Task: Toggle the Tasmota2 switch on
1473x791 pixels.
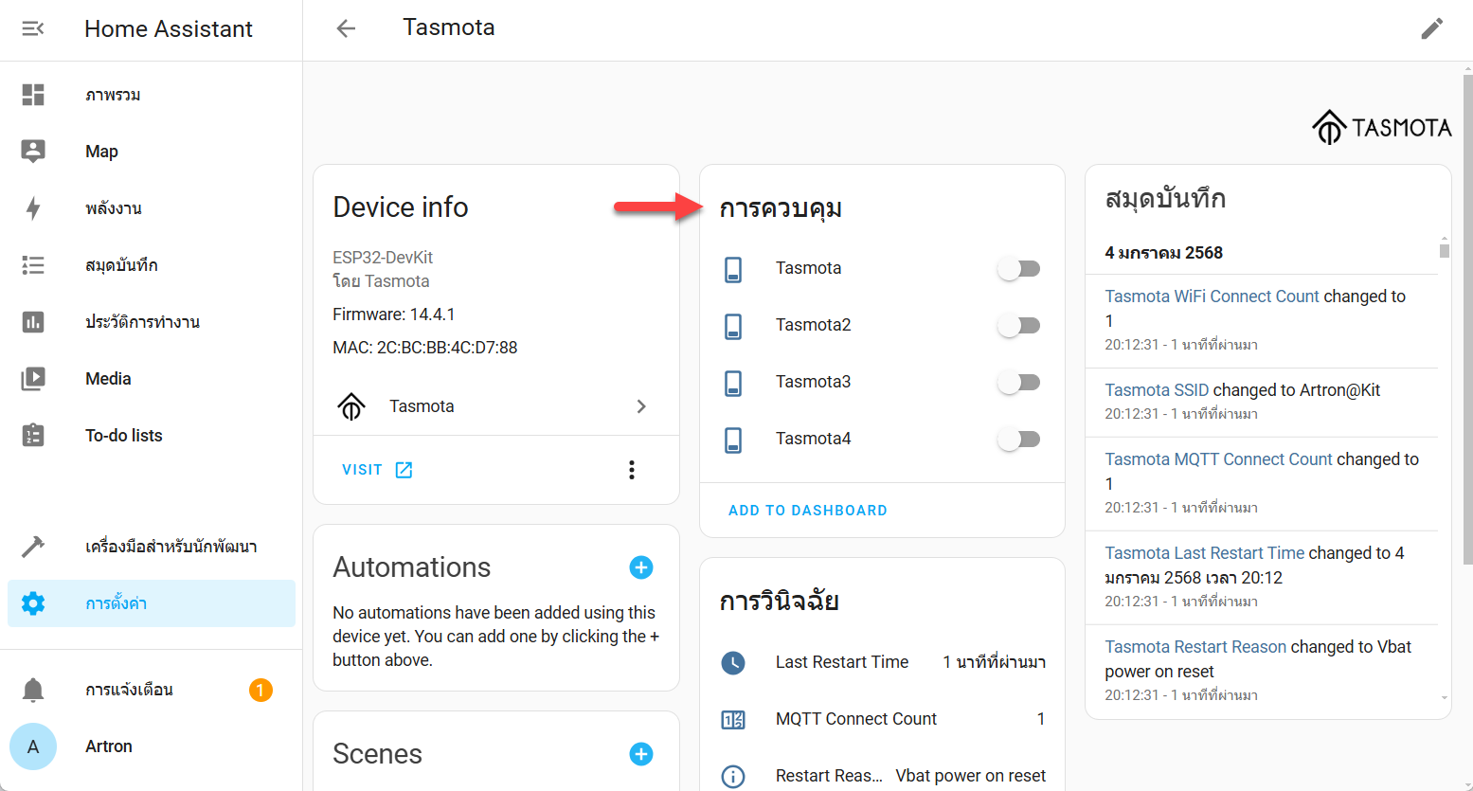Action: click(x=1019, y=326)
